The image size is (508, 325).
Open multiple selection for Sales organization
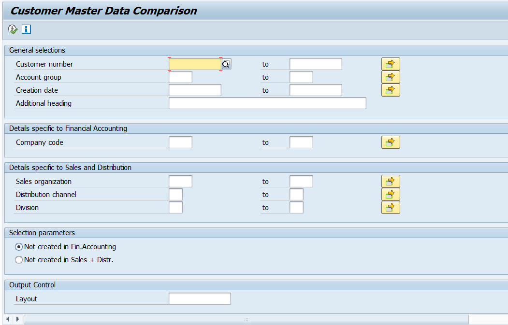pyautogui.click(x=391, y=181)
